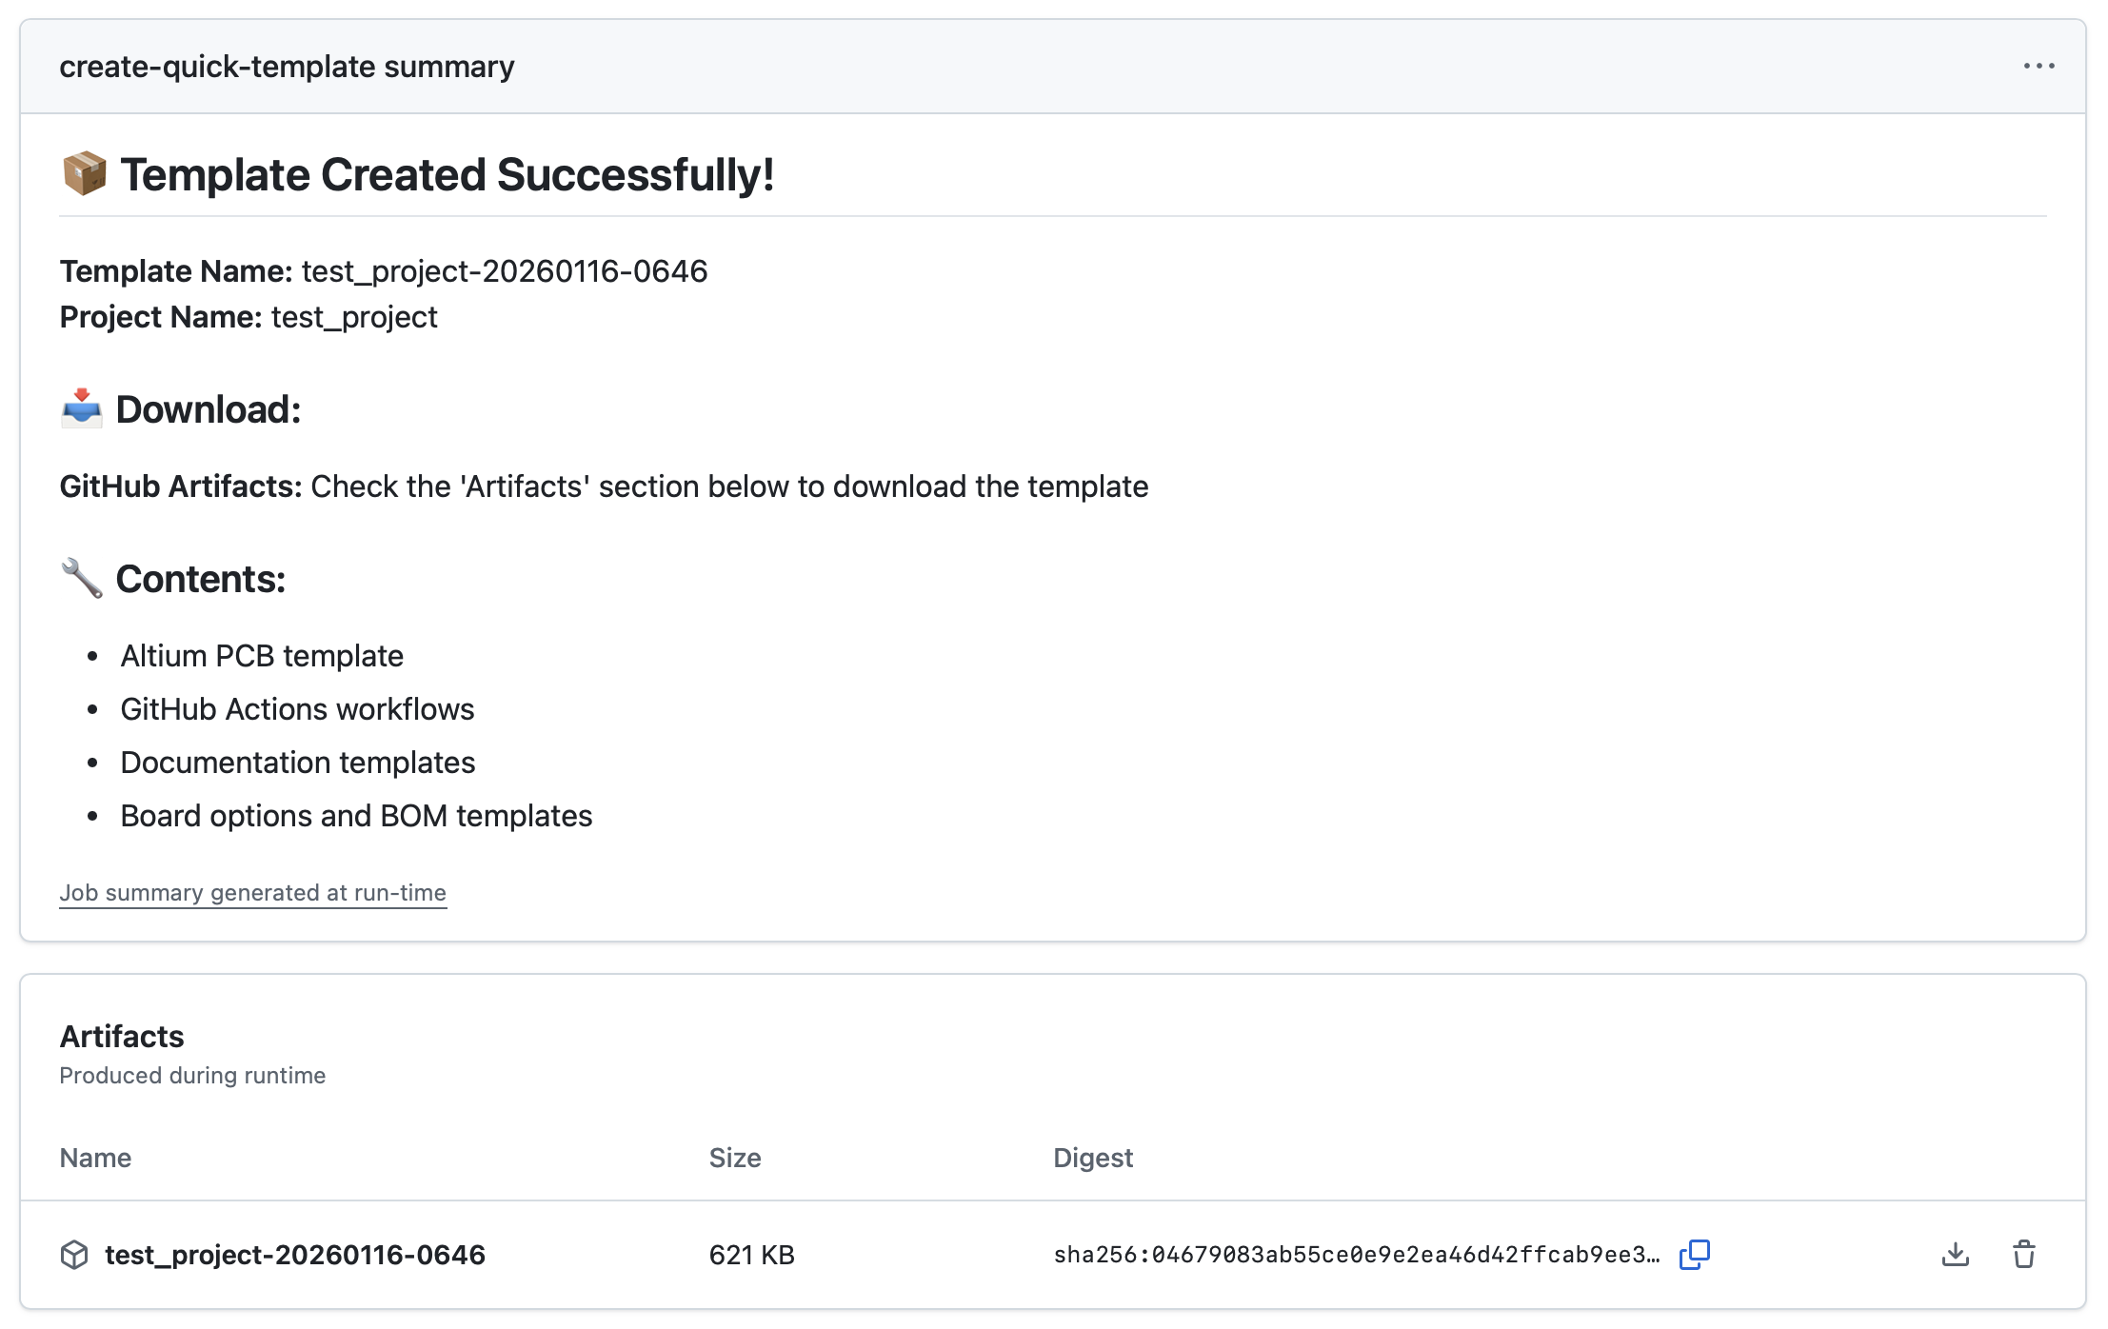Copy the sha256 digest using the copy icon
Viewport: 2108px width, 1329px height.
pyautogui.click(x=1695, y=1255)
